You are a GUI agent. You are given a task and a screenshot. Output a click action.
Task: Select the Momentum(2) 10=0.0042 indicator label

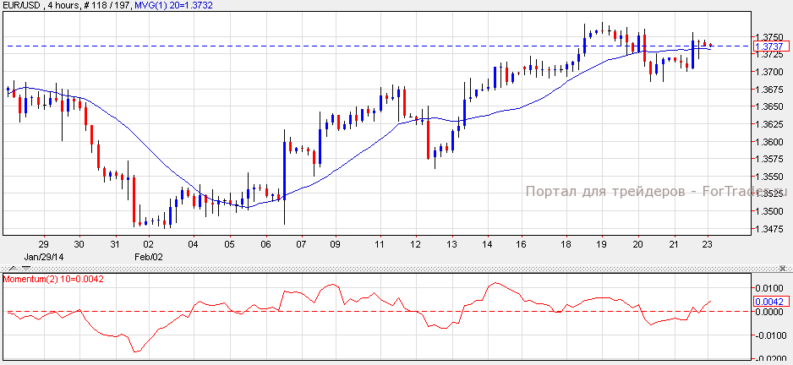52,278
